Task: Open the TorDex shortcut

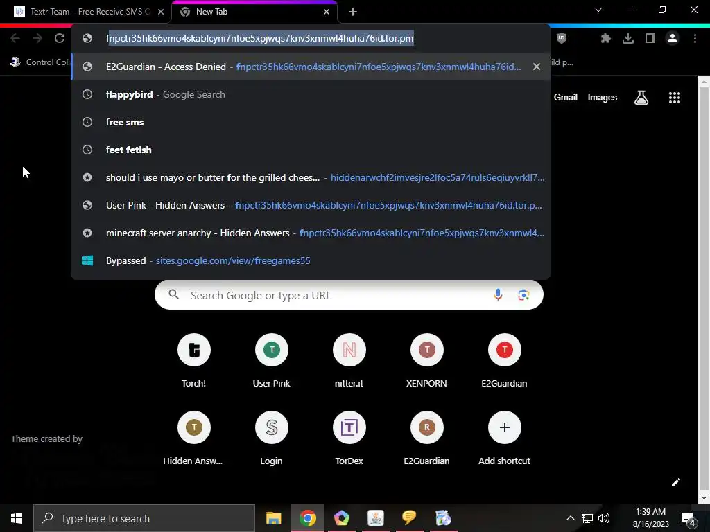Action: pos(349,438)
